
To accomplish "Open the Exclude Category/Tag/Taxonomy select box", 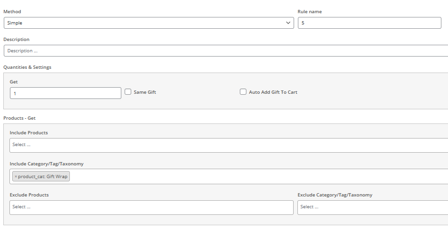I will (372, 207).
